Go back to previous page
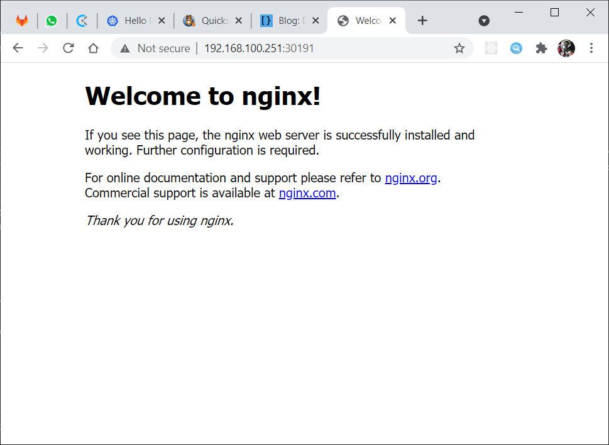Screen dimensions: 609x445 coord(18,48)
